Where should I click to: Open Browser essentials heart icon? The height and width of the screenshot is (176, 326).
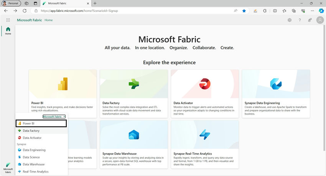point(303,11)
